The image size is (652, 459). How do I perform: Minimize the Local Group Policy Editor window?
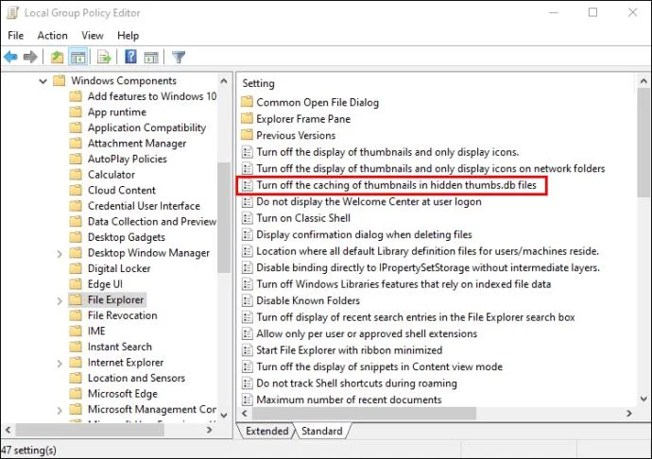pyautogui.click(x=554, y=12)
